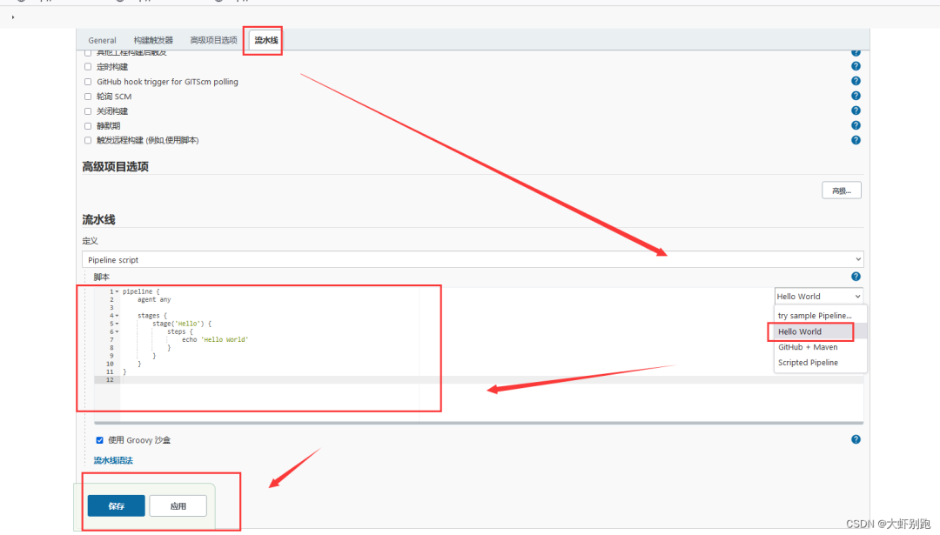
Task: Tick the 轮询 SCM checkbox
Action: [x=88, y=97]
